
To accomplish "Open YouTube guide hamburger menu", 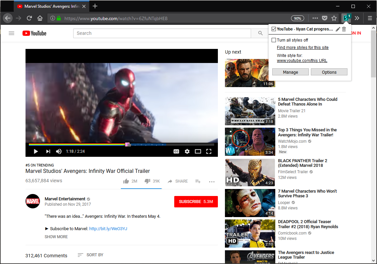I will (x=11, y=33).
